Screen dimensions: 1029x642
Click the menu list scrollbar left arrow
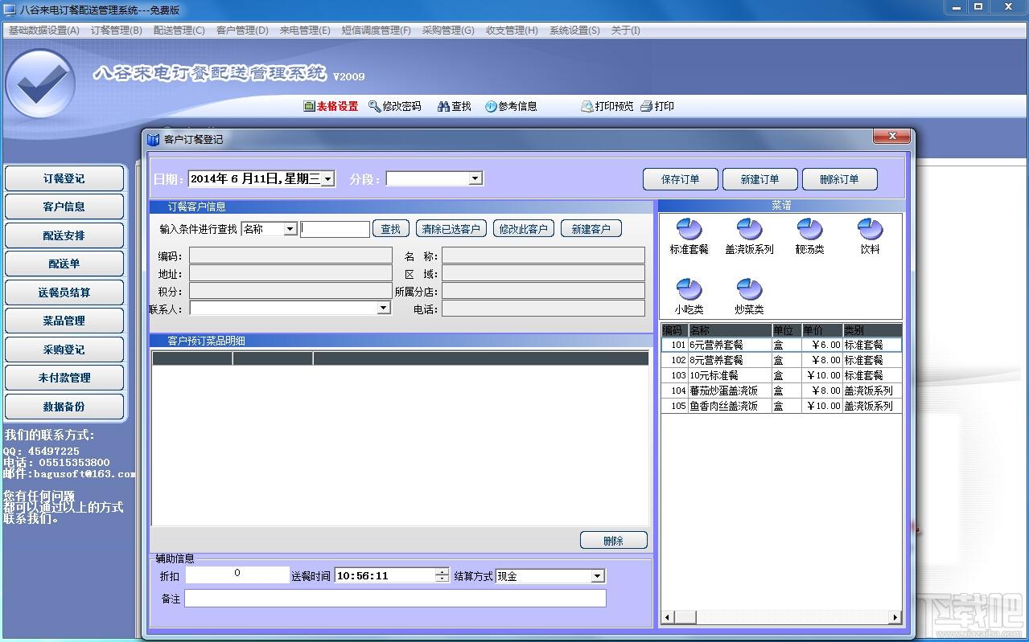(x=667, y=617)
